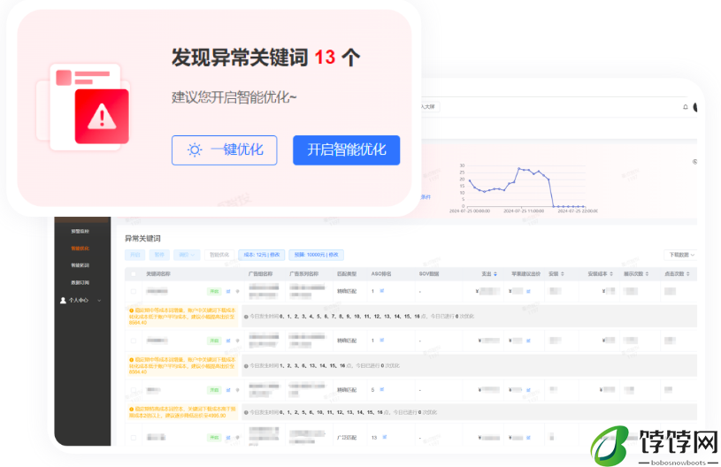Click the blue 开启智能优化 button
The height and width of the screenshot is (467, 721).
[346, 149]
